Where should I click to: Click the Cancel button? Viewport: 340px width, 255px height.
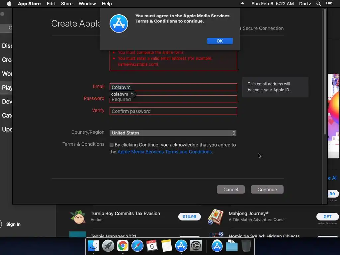point(231,190)
